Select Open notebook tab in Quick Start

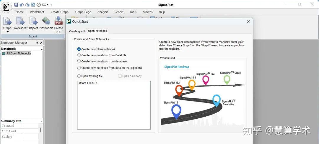point(97,31)
